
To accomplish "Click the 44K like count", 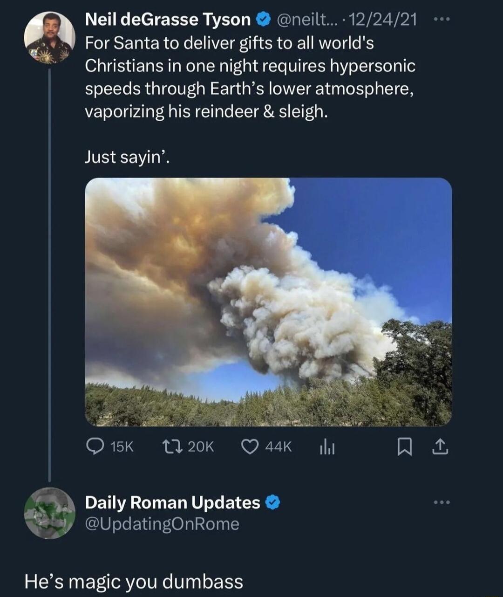I will click(279, 447).
